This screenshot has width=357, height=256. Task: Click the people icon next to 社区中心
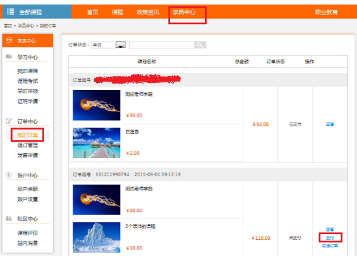[8, 218]
